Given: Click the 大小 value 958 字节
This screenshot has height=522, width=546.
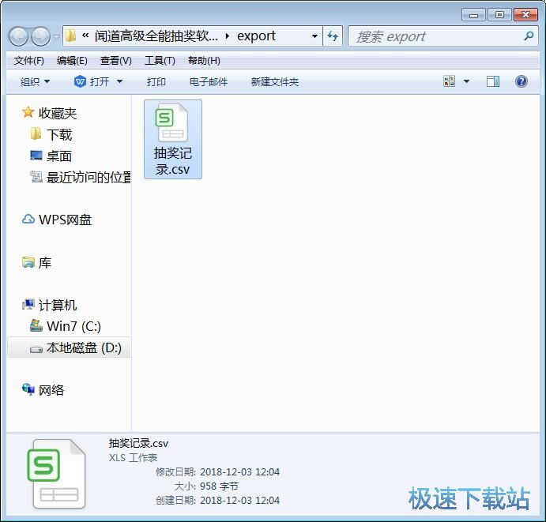Looking at the screenshot, I should click(220, 486).
